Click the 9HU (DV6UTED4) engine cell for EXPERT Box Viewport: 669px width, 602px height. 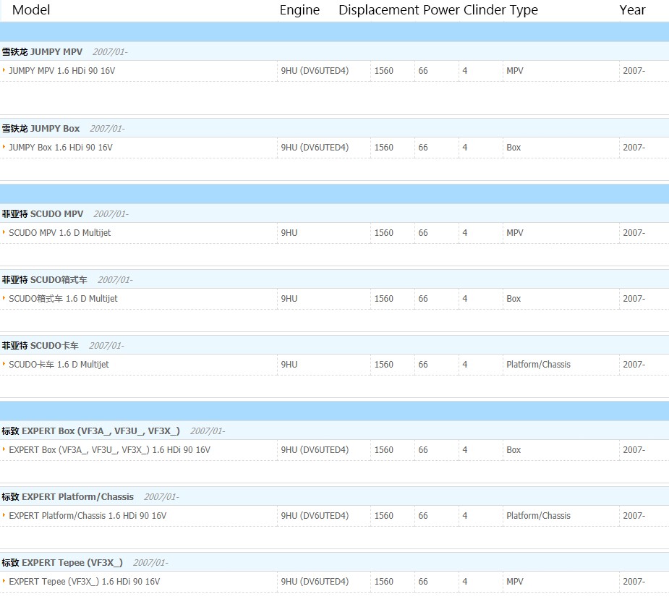click(315, 450)
